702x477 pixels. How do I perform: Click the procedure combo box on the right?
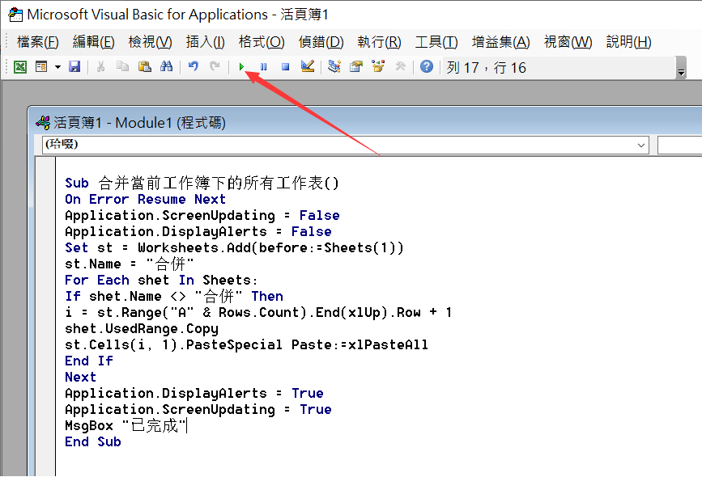pos(679,146)
